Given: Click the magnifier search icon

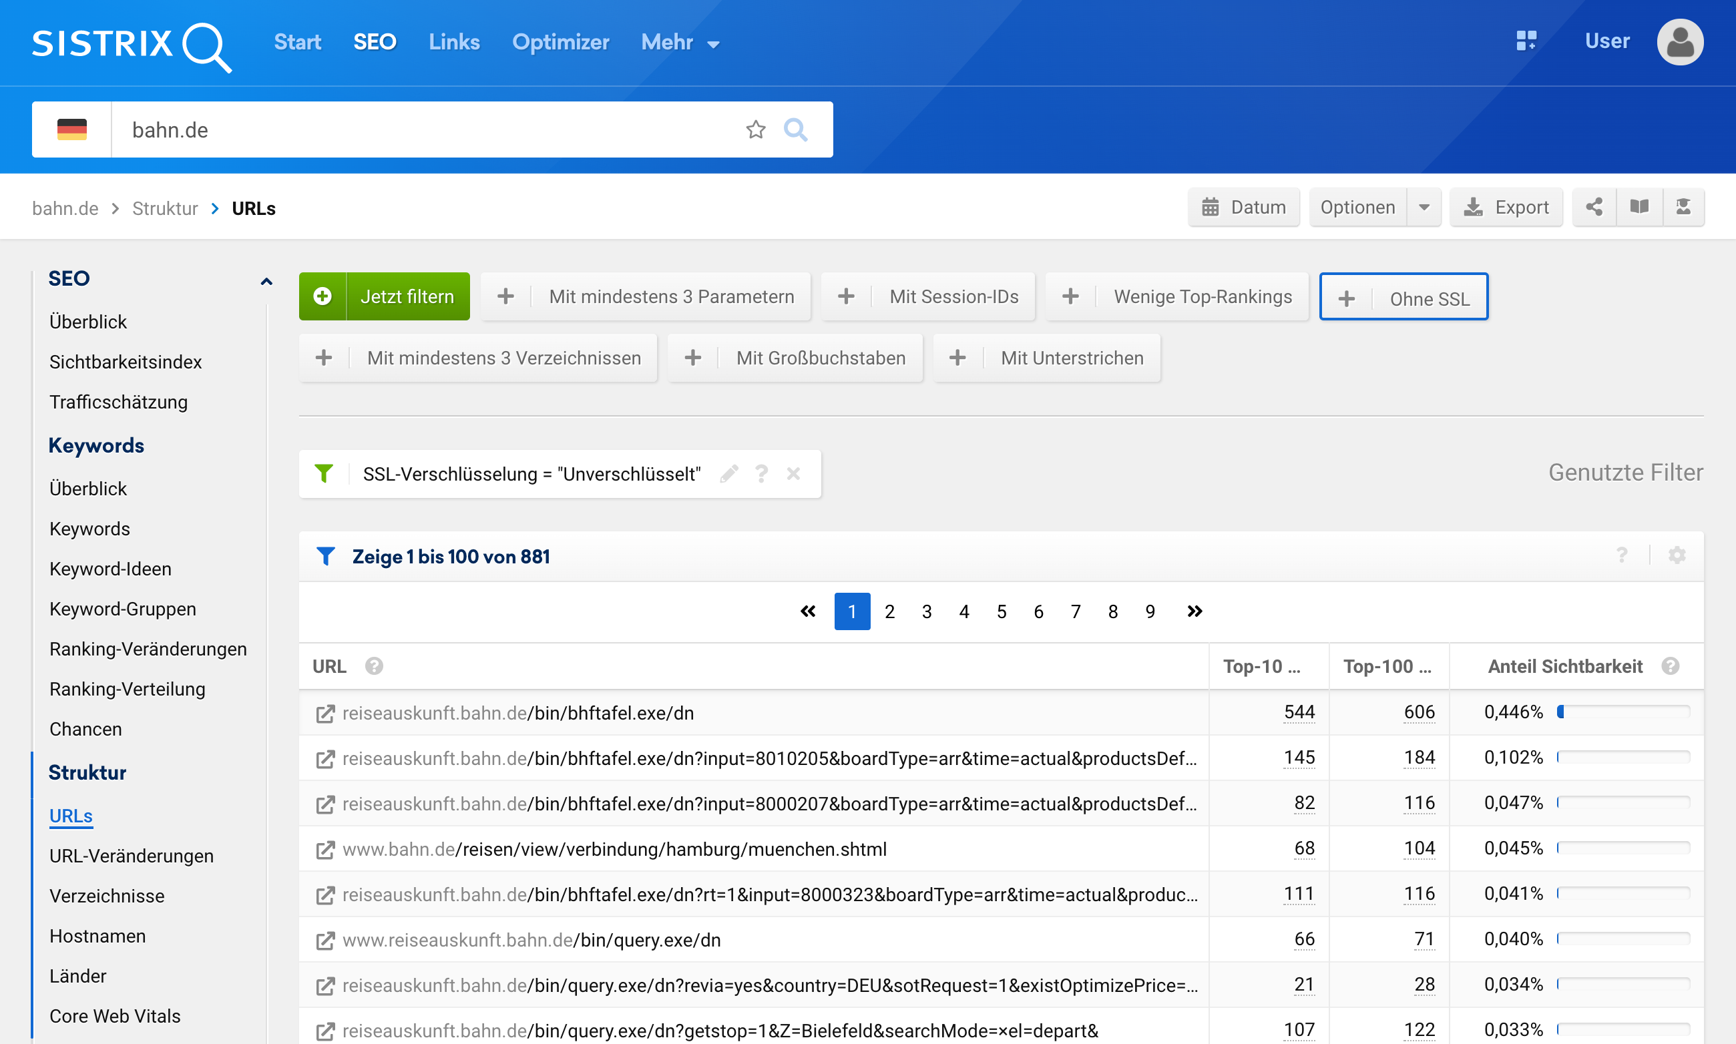Looking at the screenshot, I should (x=795, y=129).
